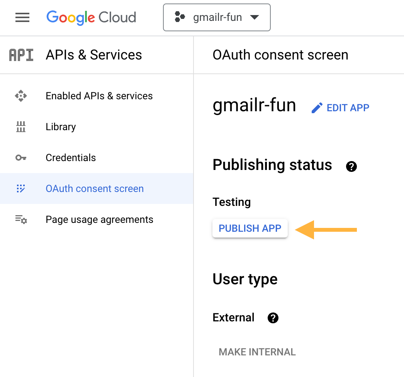The height and width of the screenshot is (377, 404).
Task: Click the Google Cloud logo
Action: pos(91,17)
